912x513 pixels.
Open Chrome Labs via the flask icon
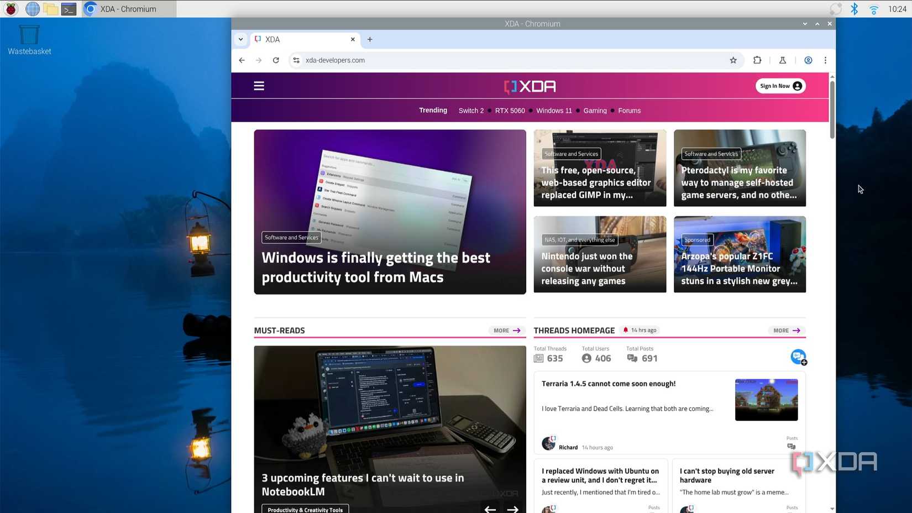783,60
